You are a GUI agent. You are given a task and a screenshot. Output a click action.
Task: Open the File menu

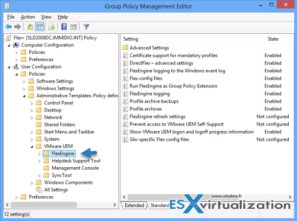(x=11, y=17)
